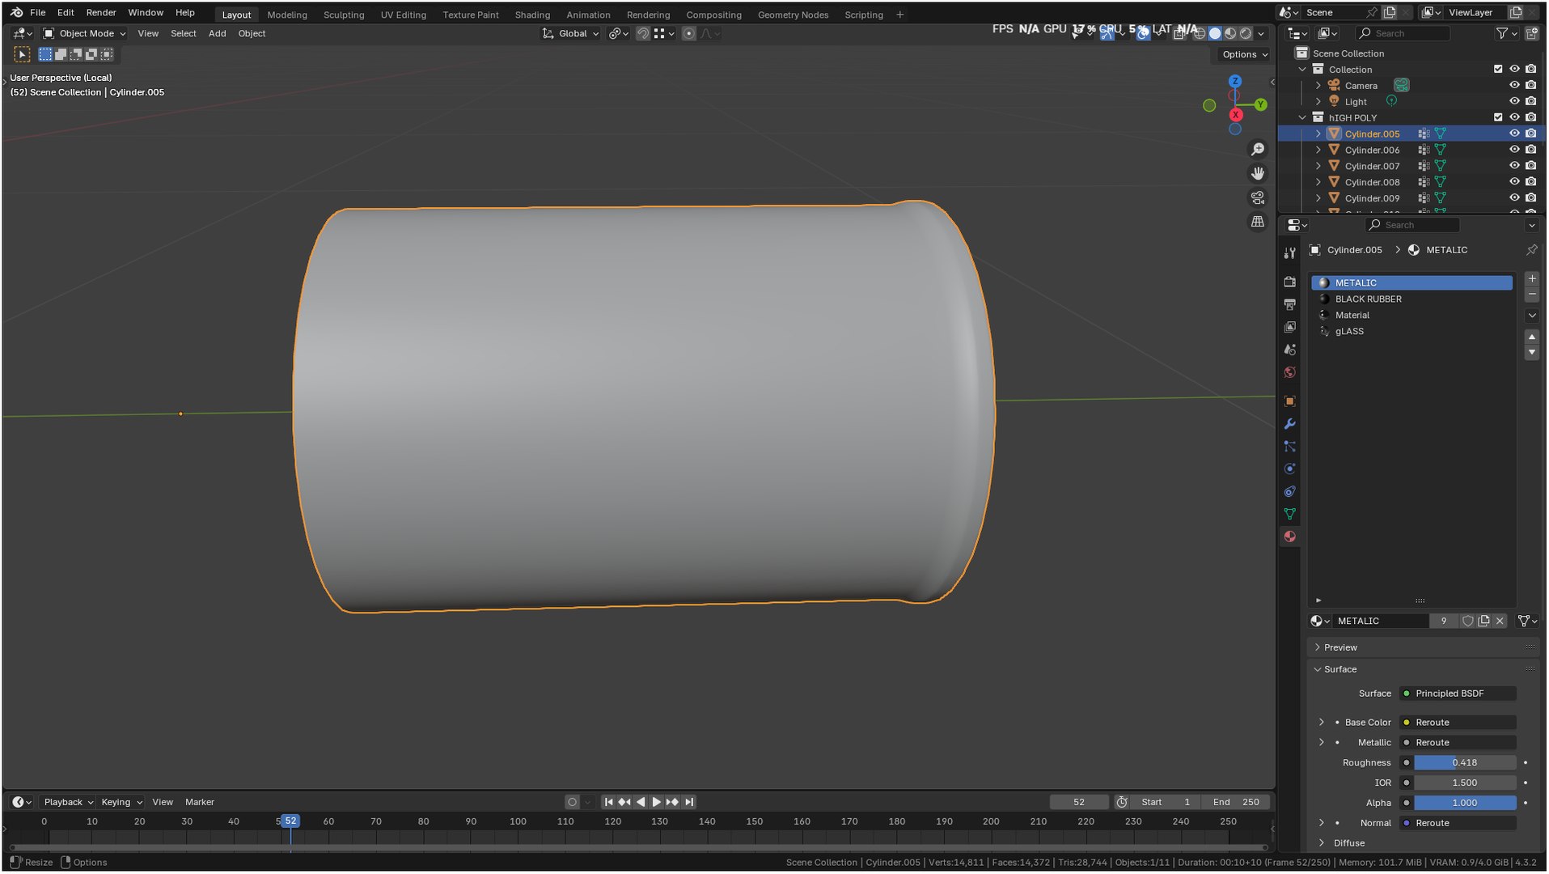This screenshot has width=1549, height=874.
Task: Open the Physics properties tab
Action: click(1289, 469)
